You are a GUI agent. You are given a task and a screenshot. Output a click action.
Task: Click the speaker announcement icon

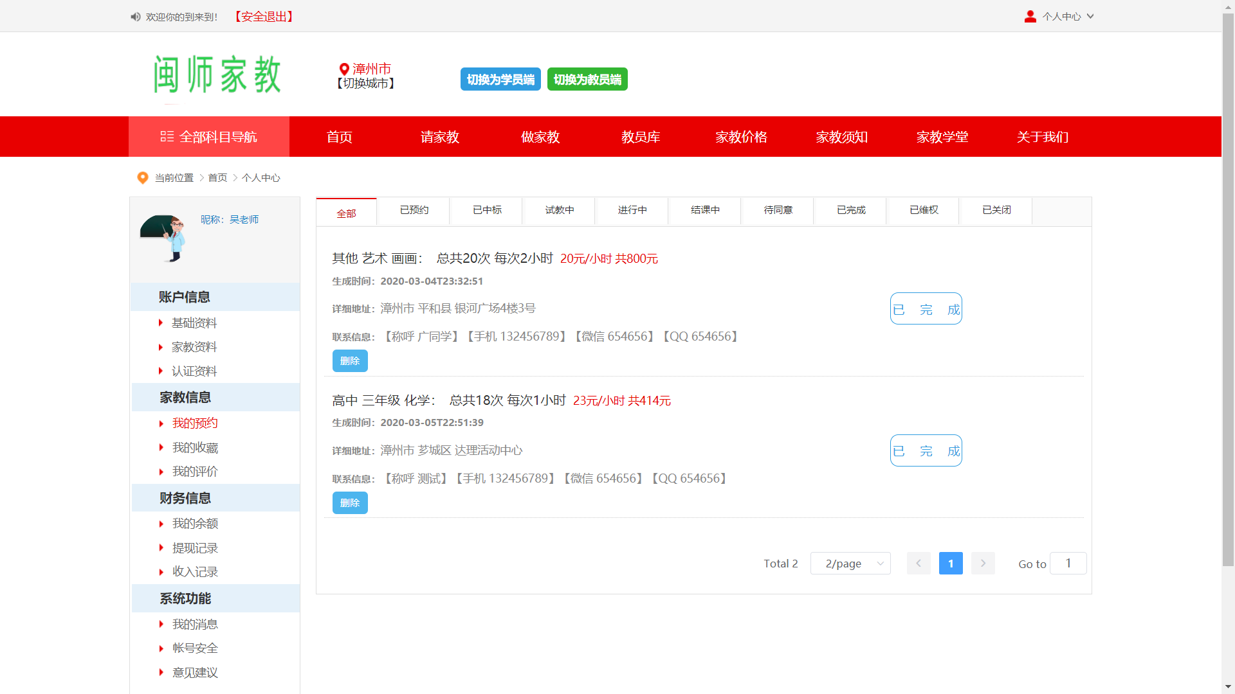point(135,17)
